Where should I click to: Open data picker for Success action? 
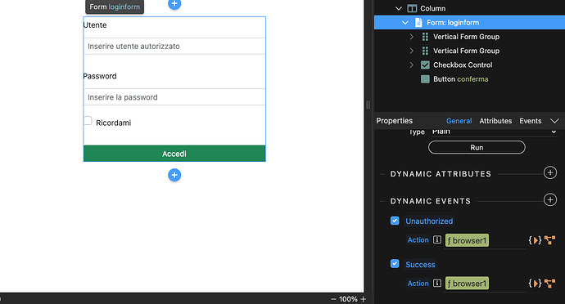tap(535, 284)
